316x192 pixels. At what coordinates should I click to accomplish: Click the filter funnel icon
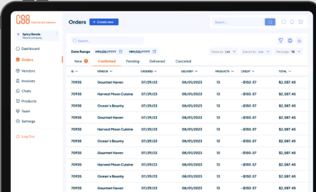click(281, 40)
